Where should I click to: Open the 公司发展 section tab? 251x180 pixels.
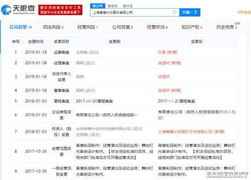click(x=122, y=27)
